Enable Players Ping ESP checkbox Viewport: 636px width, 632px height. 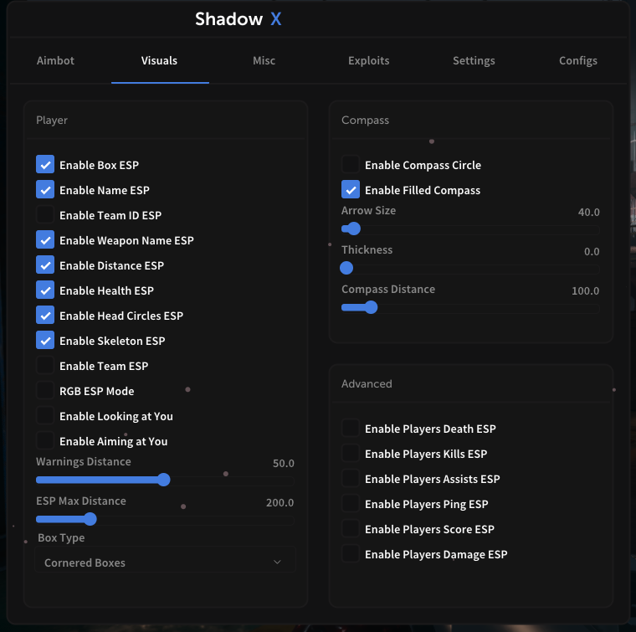coord(351,504)
